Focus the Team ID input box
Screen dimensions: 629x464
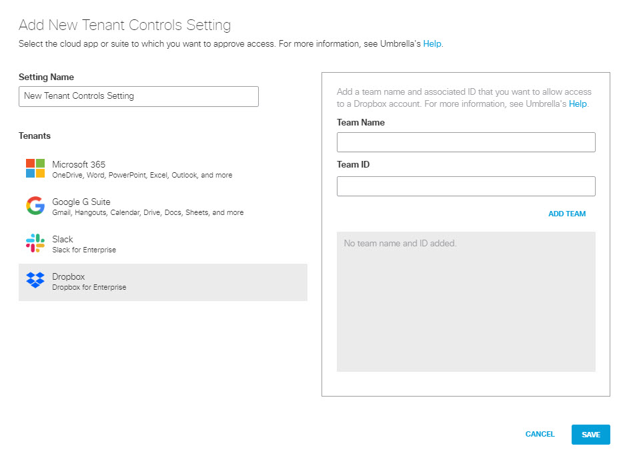pos(466,186)
